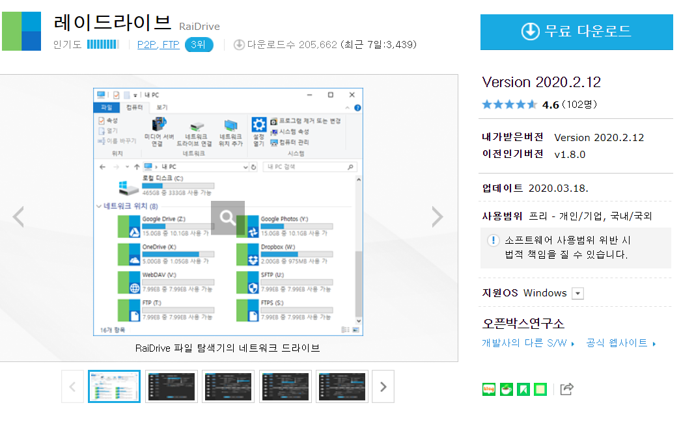Image resolution: width=681 pixels, height=429 pixels.
Task: Click the 설정 열기 gear icon in the preview ribbon
Action: [259, 125]
